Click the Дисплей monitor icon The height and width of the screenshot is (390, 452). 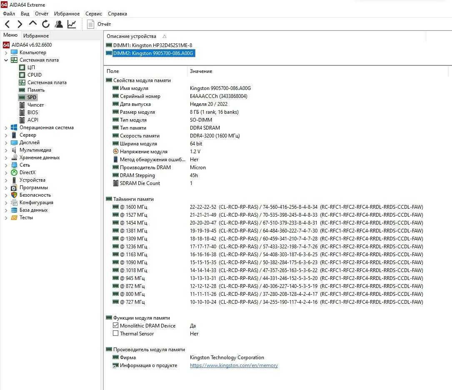pyautogui.click(x=14, y=142)
